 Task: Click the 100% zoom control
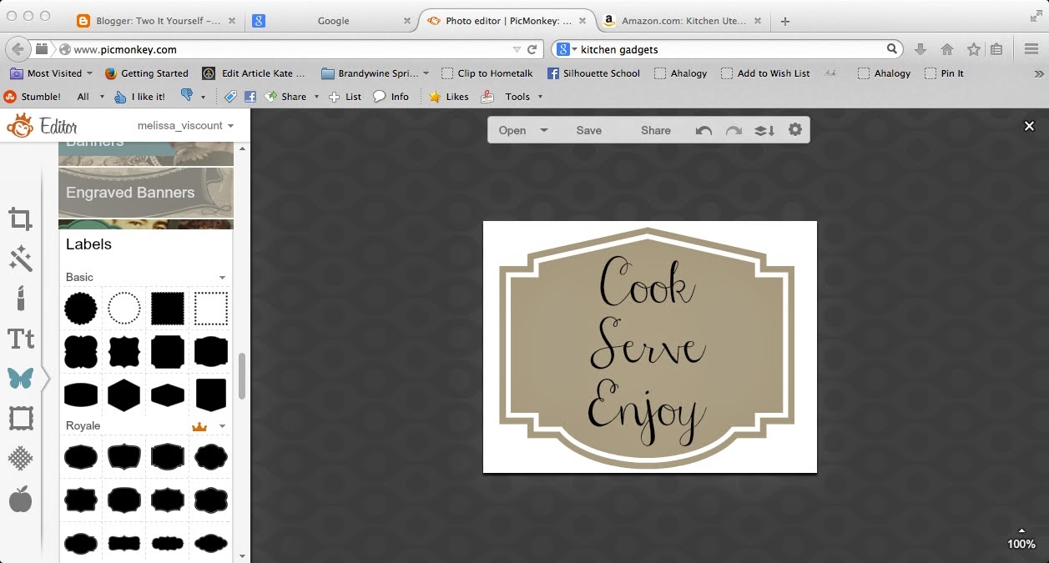(1021, 544)
